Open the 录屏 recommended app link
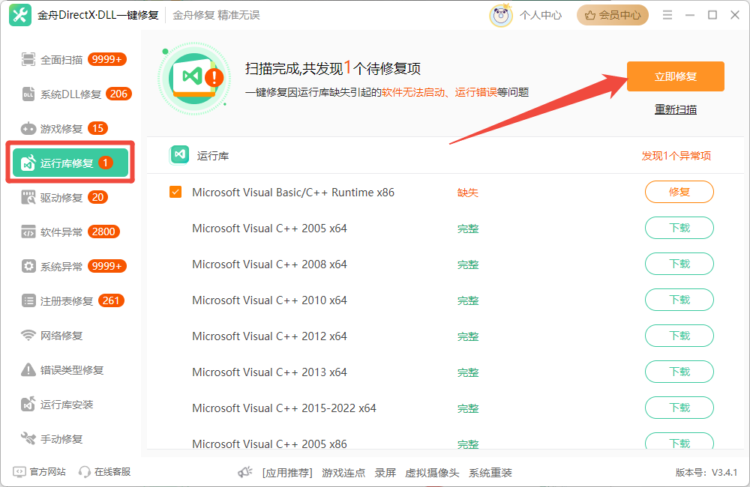 385,473
